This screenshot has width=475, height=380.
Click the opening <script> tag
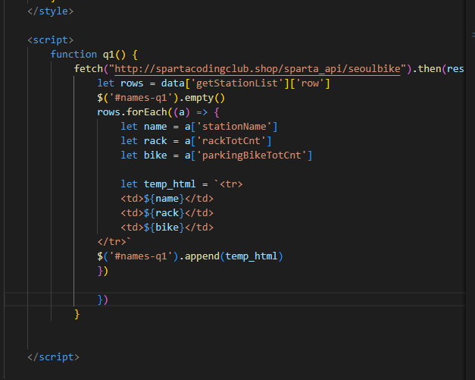point(50,40)
